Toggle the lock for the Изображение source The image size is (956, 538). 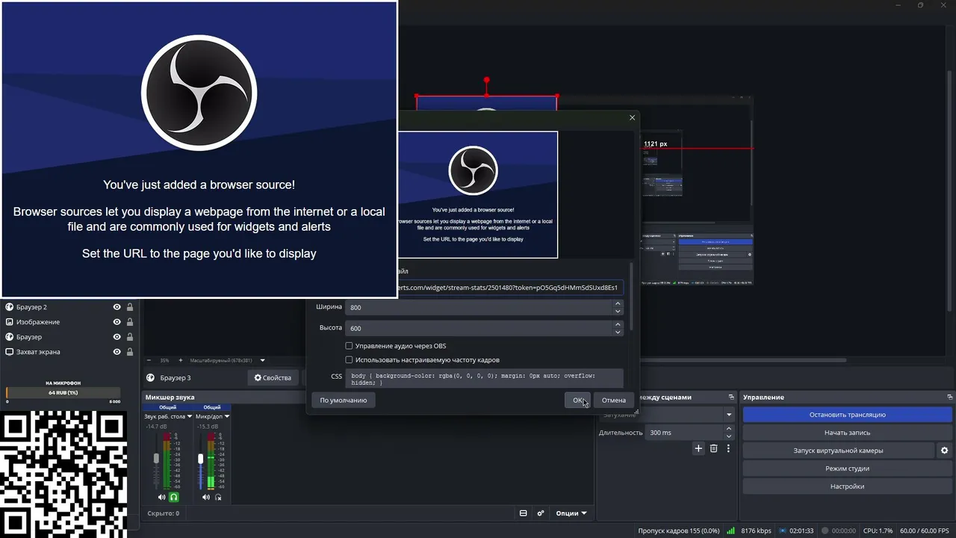pos(130,322)
